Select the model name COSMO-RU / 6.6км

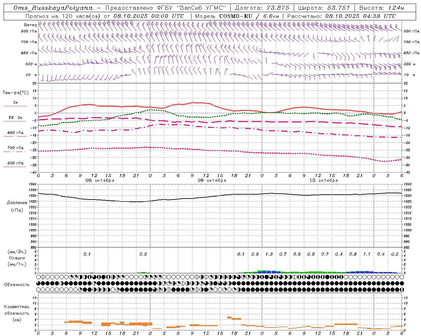click(249, 16)
